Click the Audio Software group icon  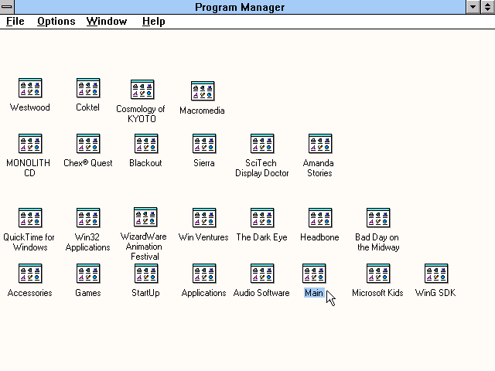pyautogui.click(x=262, y=274)
